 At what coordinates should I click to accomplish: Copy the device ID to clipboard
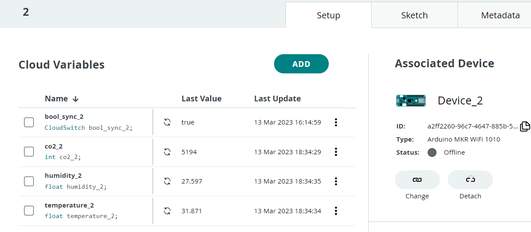coord(525,127)
